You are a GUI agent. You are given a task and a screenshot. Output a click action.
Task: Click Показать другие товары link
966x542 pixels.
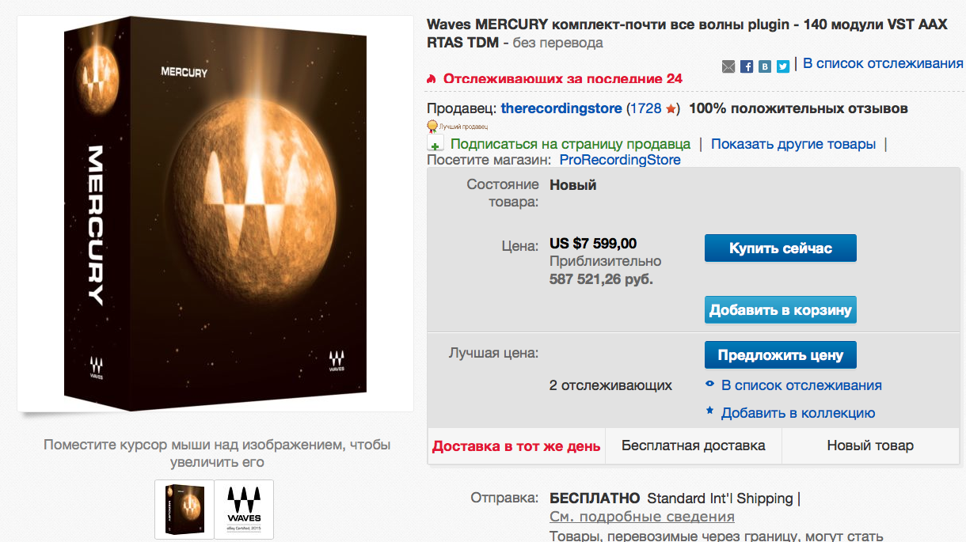coord(793,144)
